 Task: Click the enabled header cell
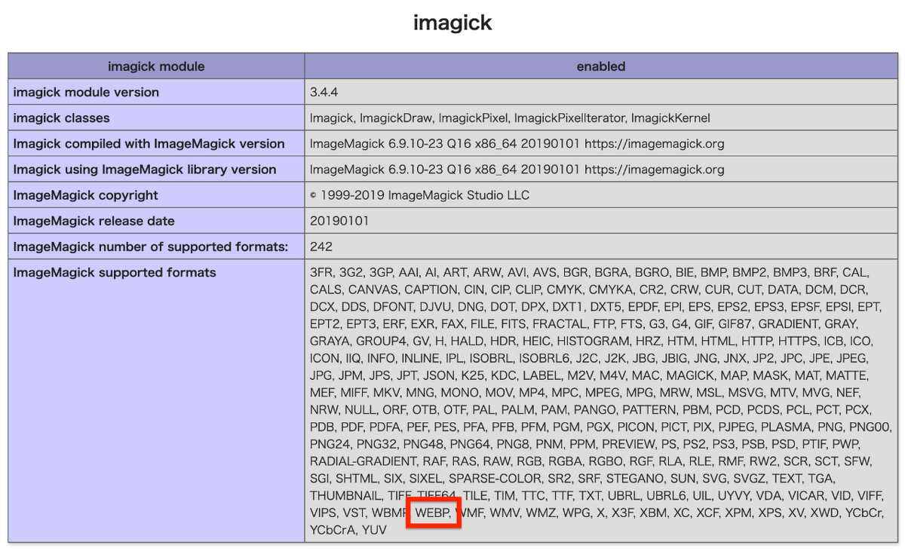click(x=600, y=66)
